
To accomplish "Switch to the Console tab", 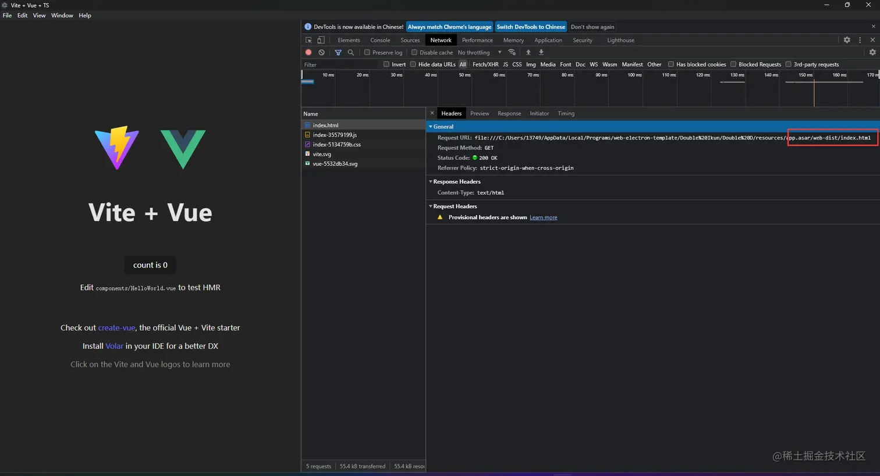I will (380, 40).
